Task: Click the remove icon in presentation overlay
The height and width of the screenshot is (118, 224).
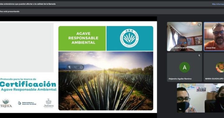Action: click(81, 67)
